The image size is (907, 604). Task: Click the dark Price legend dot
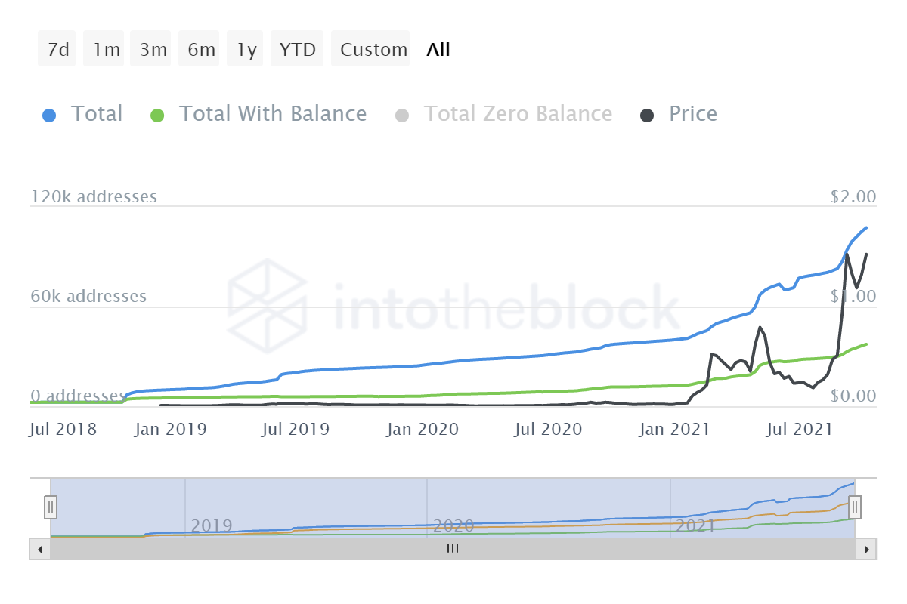pyautogui.click(x=648, y=116)
